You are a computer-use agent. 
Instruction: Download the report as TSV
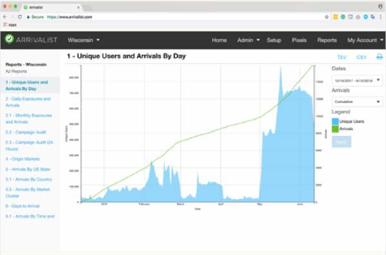[x=342, y=57]
